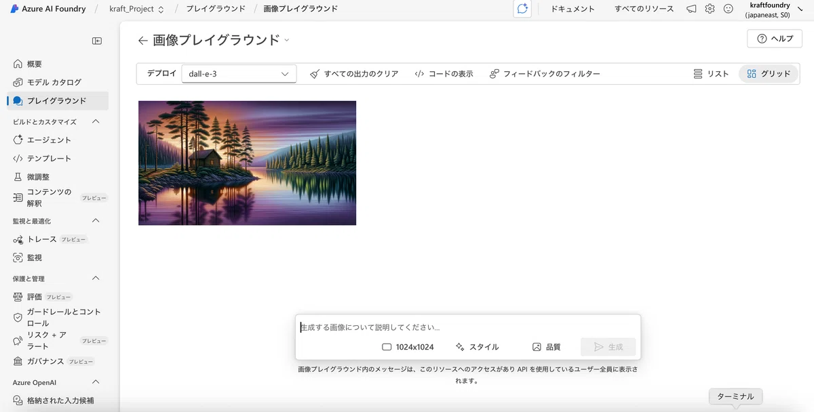Viewport: 814px width, 412px height.
Task: Open the dall-e-3 deployment dropdown
Action: pyautogui.click(x=239, y=74)
